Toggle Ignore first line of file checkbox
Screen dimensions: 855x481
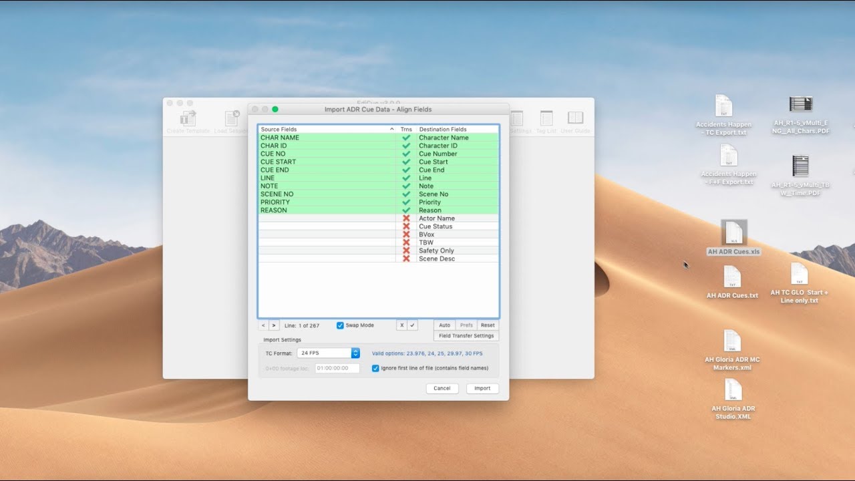coord(375,368)
